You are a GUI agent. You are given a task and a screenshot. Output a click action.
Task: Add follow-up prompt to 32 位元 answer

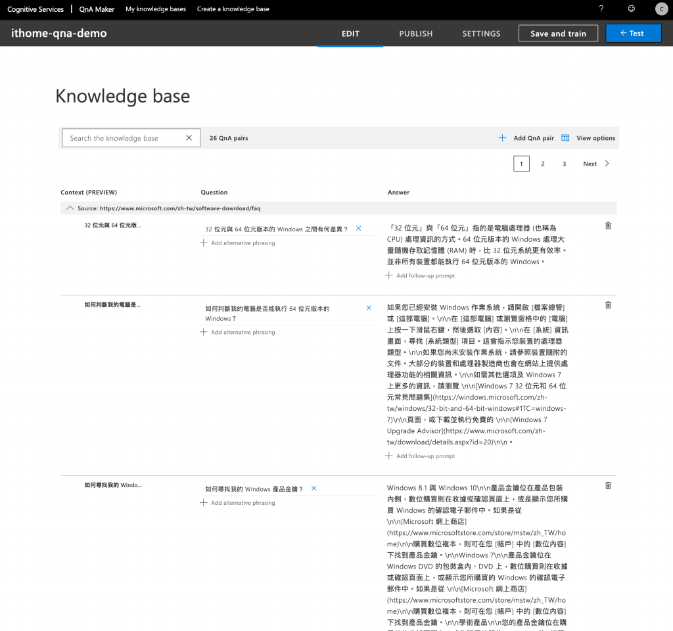click(x=420, y=275)
